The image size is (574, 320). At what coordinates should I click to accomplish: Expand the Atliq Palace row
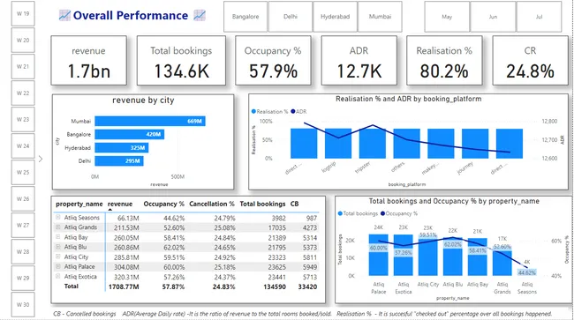coord(57,266)
